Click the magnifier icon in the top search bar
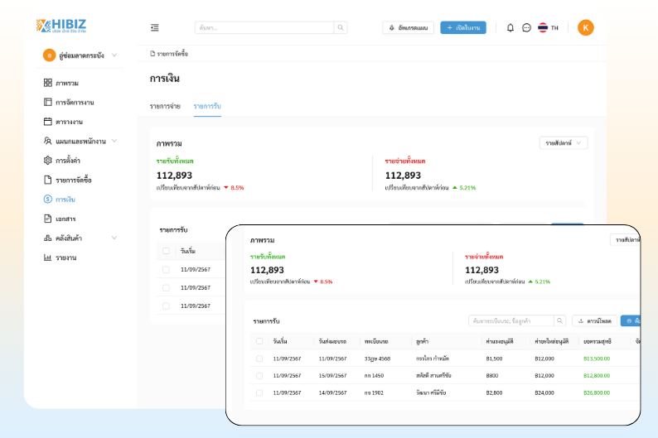 (x=341, y=27)
